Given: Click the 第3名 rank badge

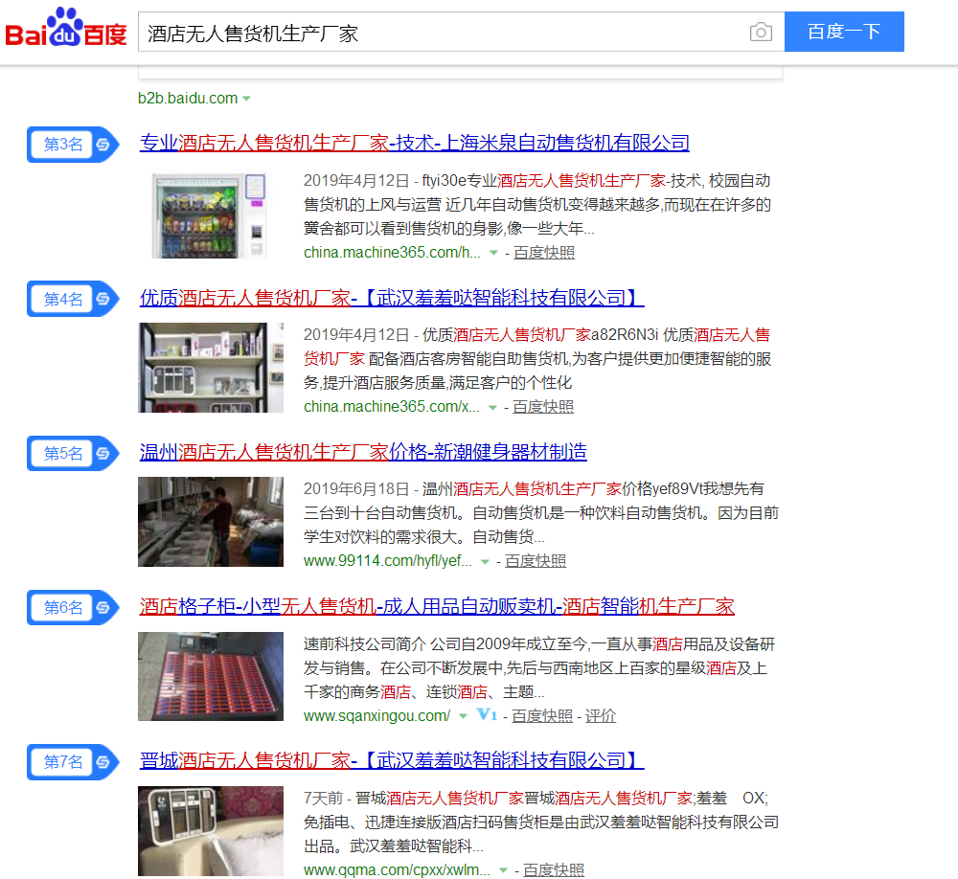Looking at the screenshot, I should (73, 145).
